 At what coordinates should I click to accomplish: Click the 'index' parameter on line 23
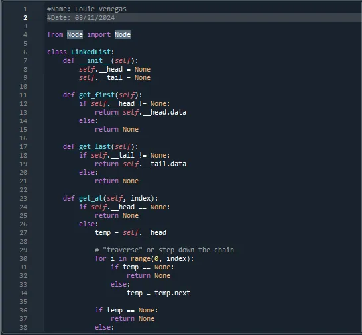[x=141, y=198]
